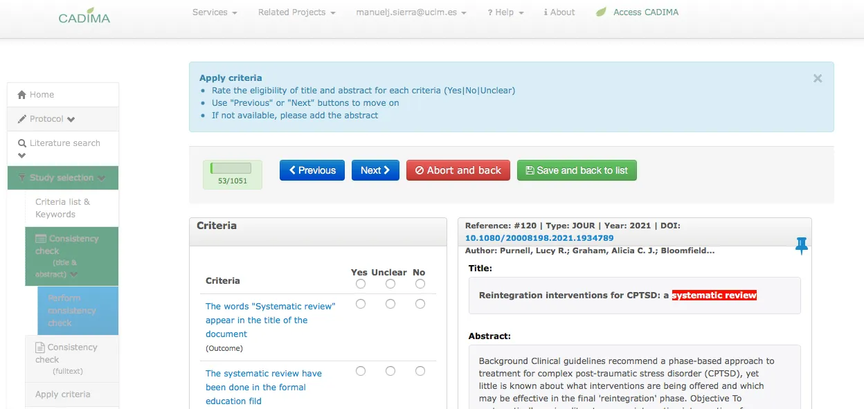Click the funnel icon on Study selection

24,177
